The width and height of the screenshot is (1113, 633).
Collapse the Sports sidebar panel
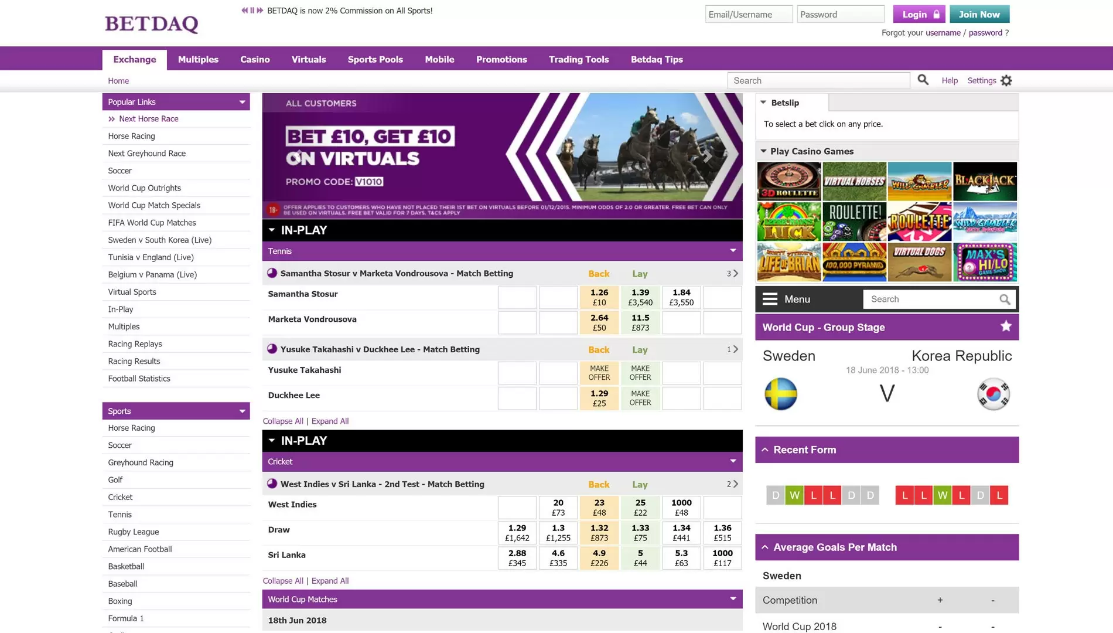coord(242,411)
